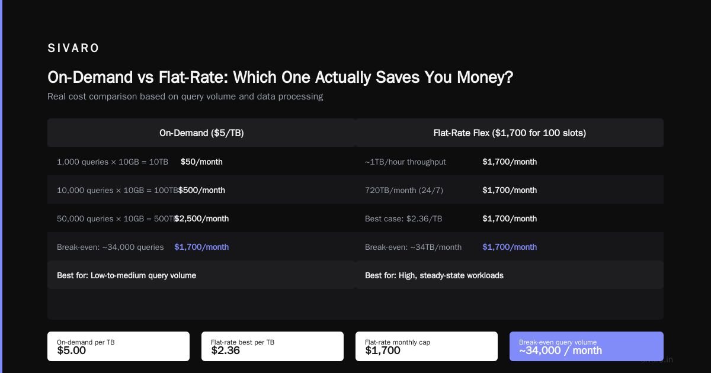Select the 'Flat-Rate Flex ($1,700 for 100 slots)' header
The width and height of the screenshot is (711, 373).
coord(510,133)
